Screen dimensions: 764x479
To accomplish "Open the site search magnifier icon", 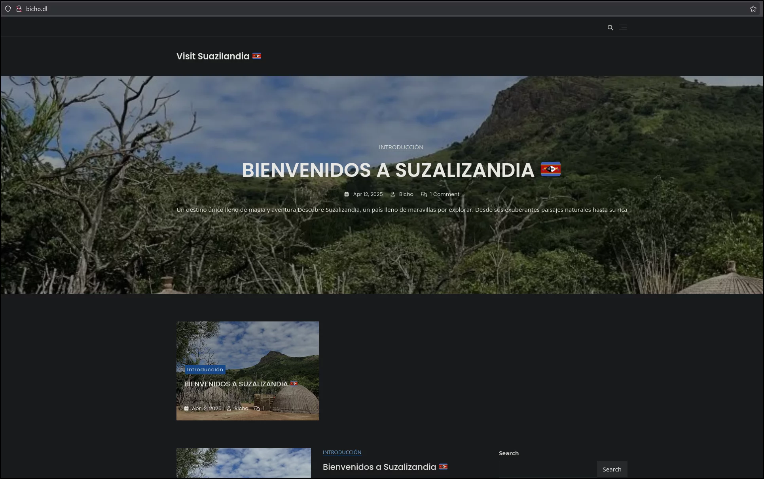I will 610,28.
